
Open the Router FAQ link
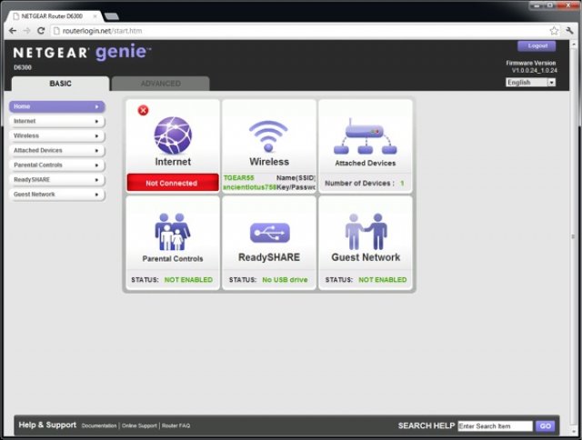pyautogui.click(x=176, y=425)
